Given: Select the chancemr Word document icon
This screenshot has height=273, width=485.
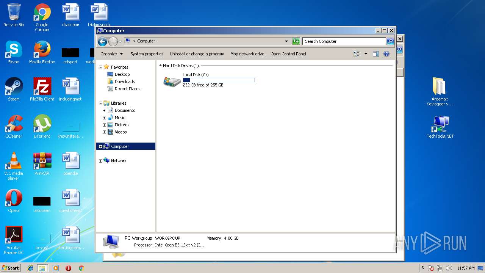Looking at the screenshot, I should [70, 15].
